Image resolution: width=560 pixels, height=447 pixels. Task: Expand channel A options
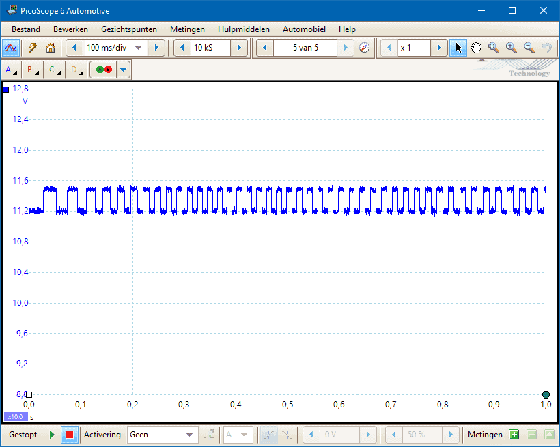(x=11, y=70)
